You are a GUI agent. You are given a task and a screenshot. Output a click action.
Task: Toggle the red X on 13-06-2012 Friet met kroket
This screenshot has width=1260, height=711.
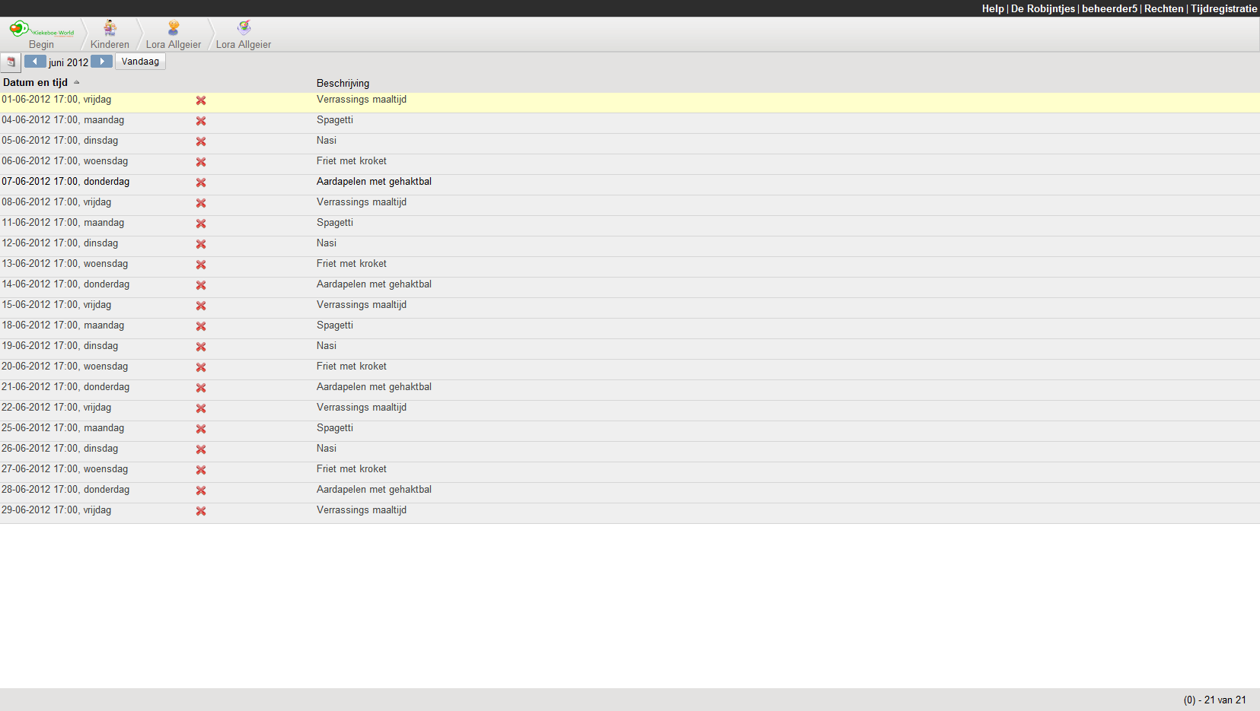[201, 265]
